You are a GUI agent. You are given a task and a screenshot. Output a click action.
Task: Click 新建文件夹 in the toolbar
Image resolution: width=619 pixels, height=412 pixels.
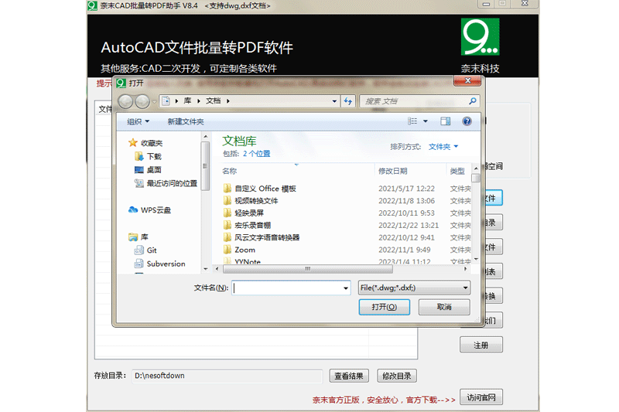point(186,121)
